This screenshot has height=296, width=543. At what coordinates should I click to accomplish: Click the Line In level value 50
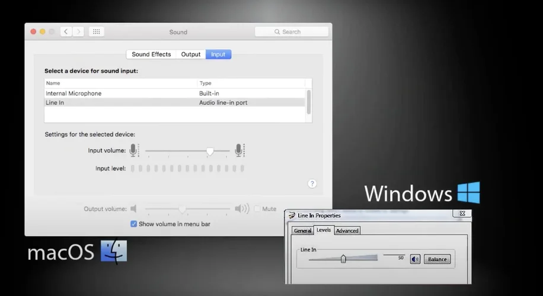(401, 258)
